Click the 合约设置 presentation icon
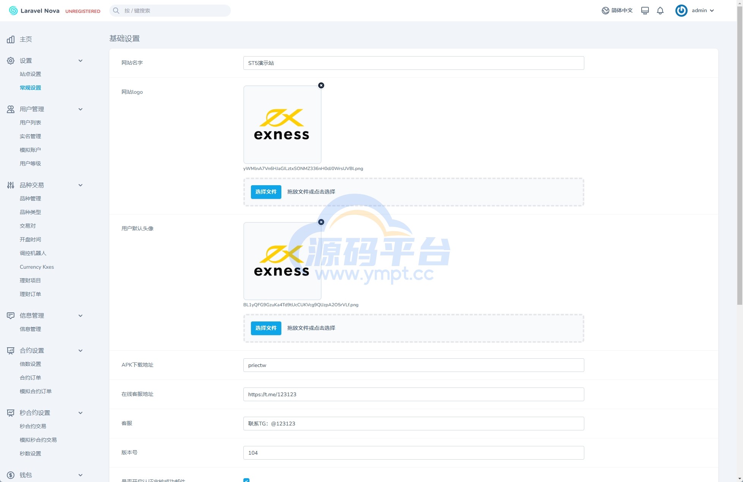 11,351
